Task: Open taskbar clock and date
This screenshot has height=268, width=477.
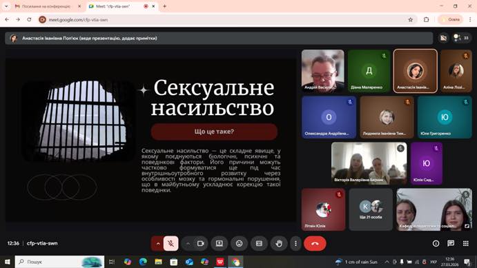Action: click(449, 262)
